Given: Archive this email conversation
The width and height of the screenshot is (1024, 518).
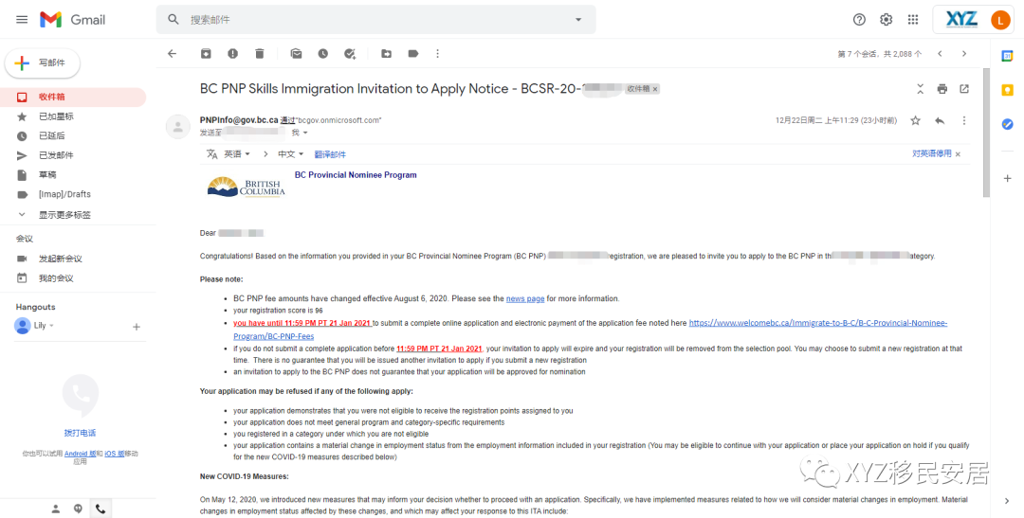Looking at the screenshot, I should coord(206,53).
